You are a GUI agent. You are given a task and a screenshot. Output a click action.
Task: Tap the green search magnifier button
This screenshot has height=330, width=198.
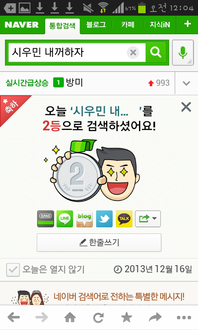(x=156, y=52)
